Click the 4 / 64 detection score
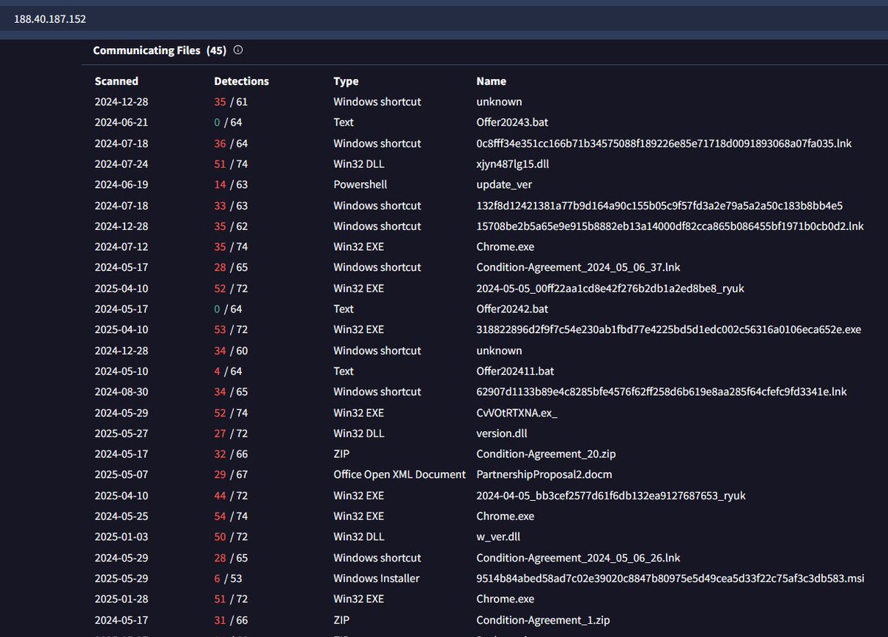 [228, 371]
